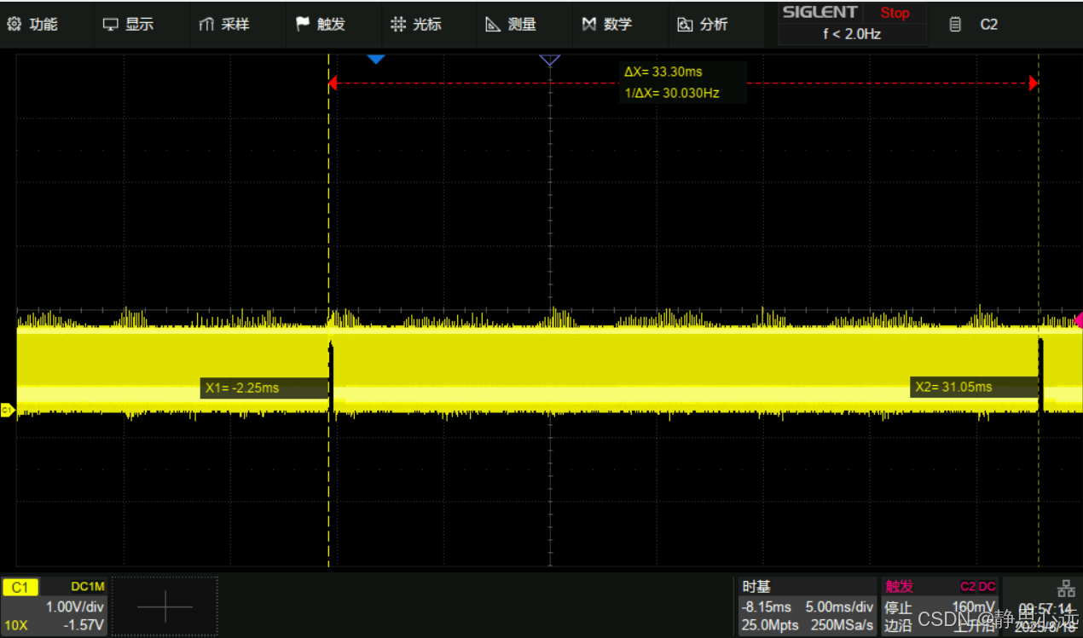The image size is (1083, 638).
Task: Select the X2= 31.05ms cursor label
Action: pyautogui.click(x=974, y=387)
